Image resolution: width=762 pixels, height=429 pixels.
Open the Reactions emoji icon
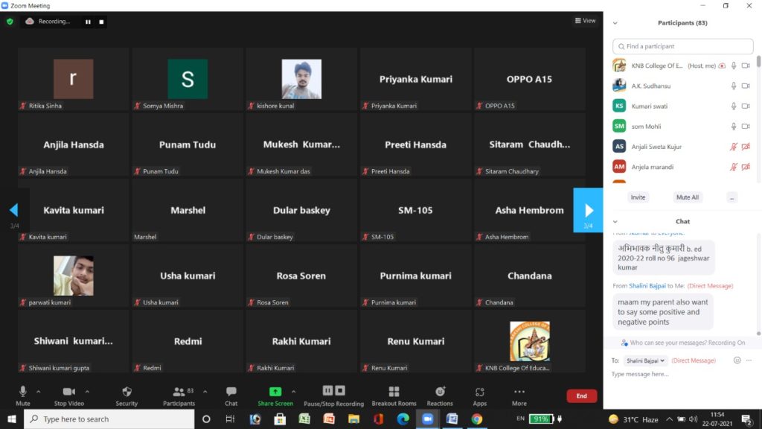point(440,392)
